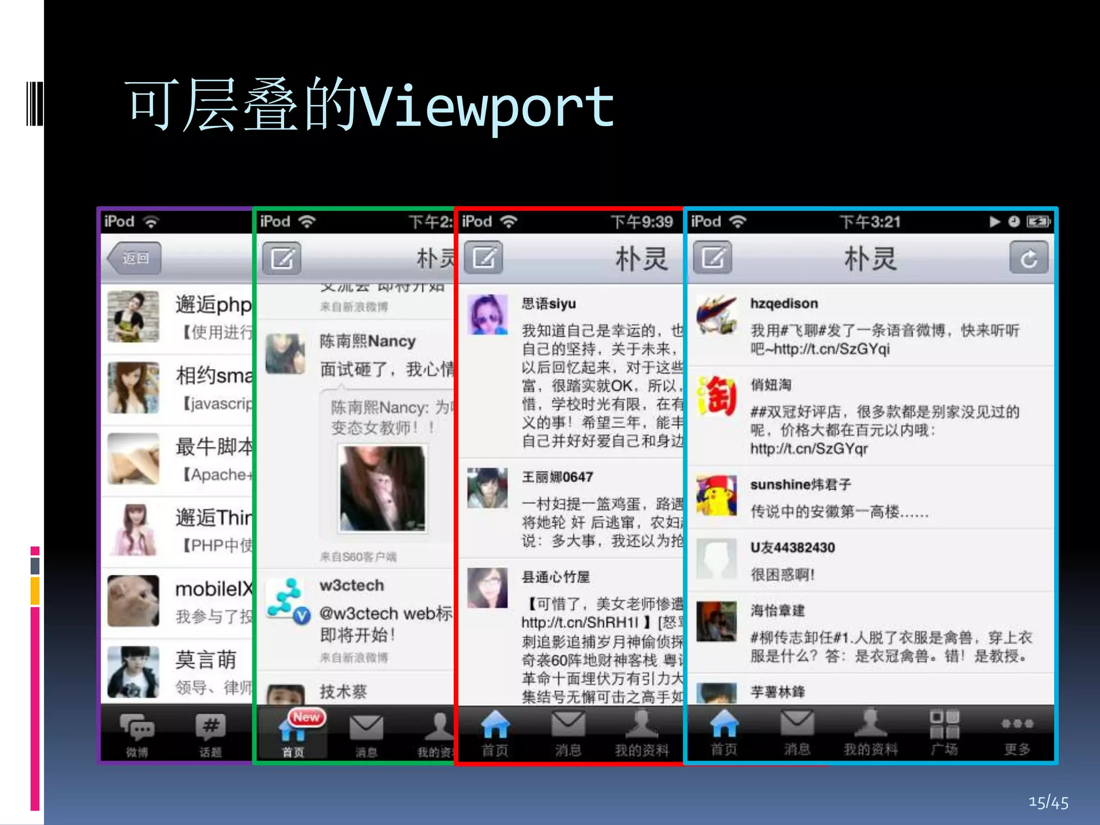
Task: Open 莫言萌 row in purple panel
Action: point(177,671)
